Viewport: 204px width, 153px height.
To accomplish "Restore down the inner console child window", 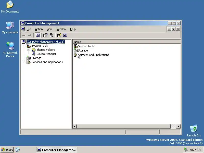I will pos(173,29).
